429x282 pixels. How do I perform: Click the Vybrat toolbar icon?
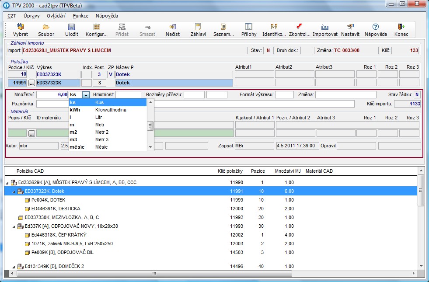(x=21, y=27)
